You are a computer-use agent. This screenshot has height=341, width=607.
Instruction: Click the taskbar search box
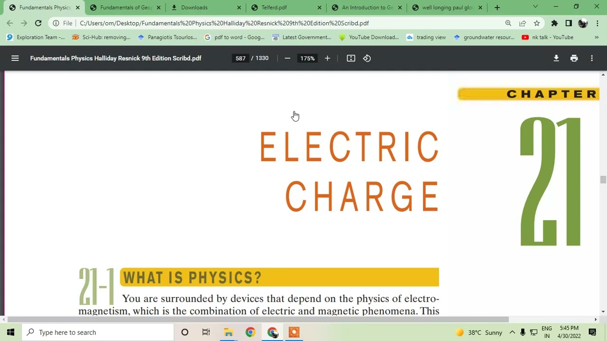pyautogui.click(x=98, y=332)
